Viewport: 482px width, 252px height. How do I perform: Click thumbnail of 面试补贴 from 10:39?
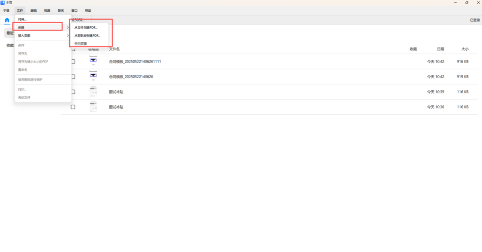[x=93, y=92]
